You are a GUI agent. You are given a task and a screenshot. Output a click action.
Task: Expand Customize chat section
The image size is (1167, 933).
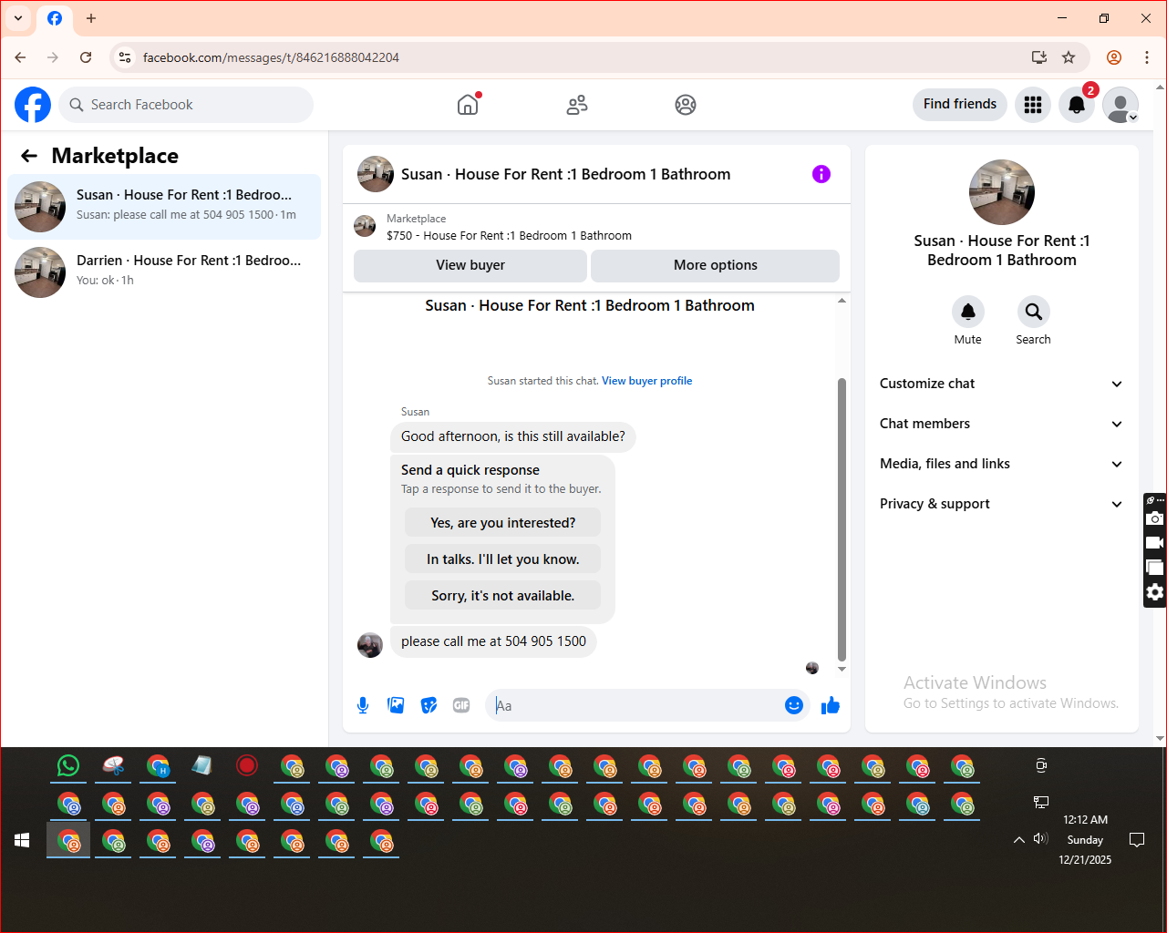1002,384
